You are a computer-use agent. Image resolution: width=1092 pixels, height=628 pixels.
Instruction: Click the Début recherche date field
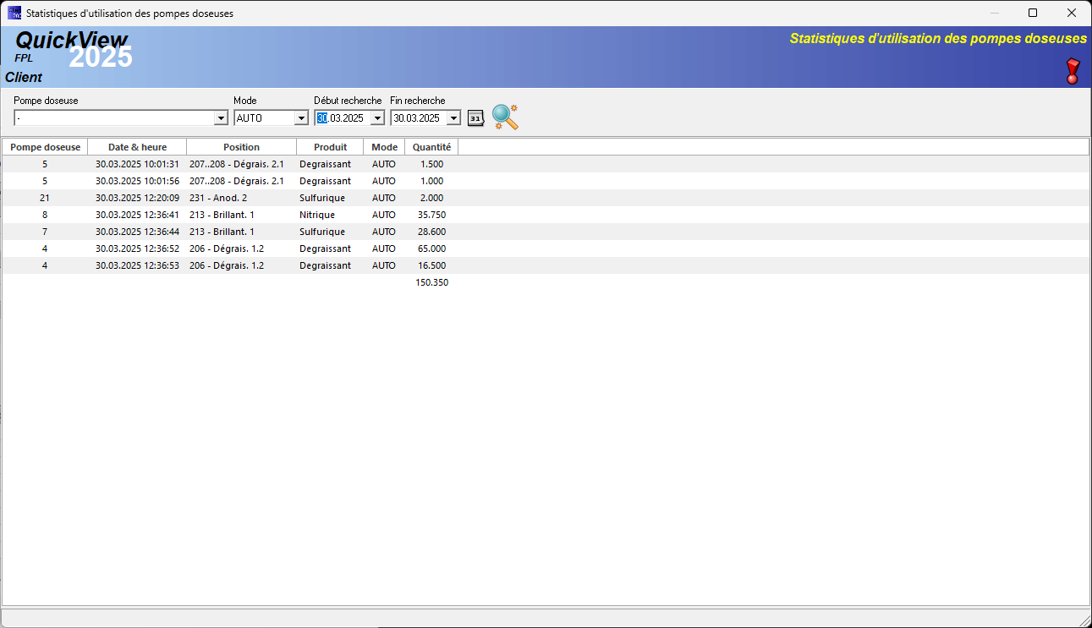(x=343, y=118)
